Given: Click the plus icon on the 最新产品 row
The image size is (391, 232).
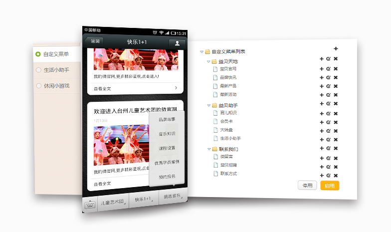Looking at the screenshot, I should pos(322,86).
